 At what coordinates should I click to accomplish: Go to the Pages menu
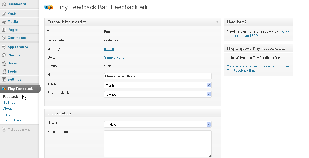coord(13,30)
